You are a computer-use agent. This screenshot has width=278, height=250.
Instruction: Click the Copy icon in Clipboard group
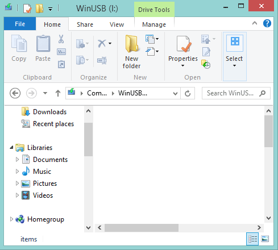[19, 44]
